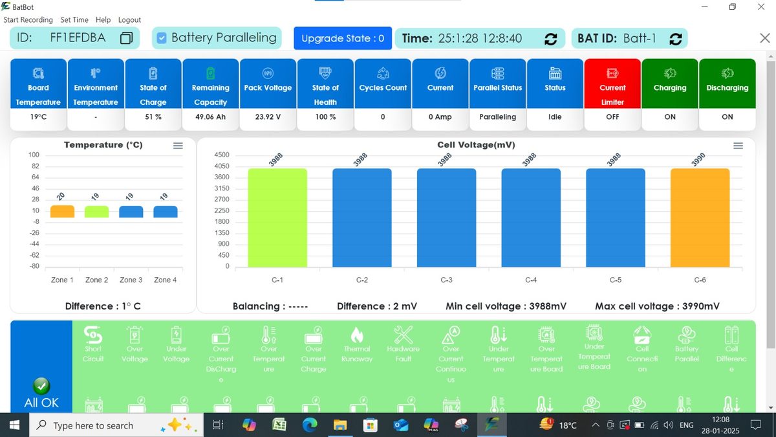
Task: Toggle the Discharging ON tile
Action: click(727, 95)
